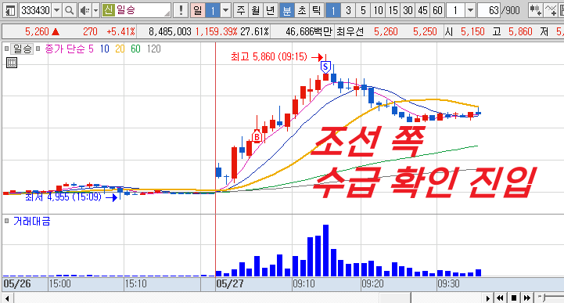Image resolution: width=564 pixels, height=303 pixels.
Task: Open the dropdown next to speaker icon
Action: click(x=95, y=10)
